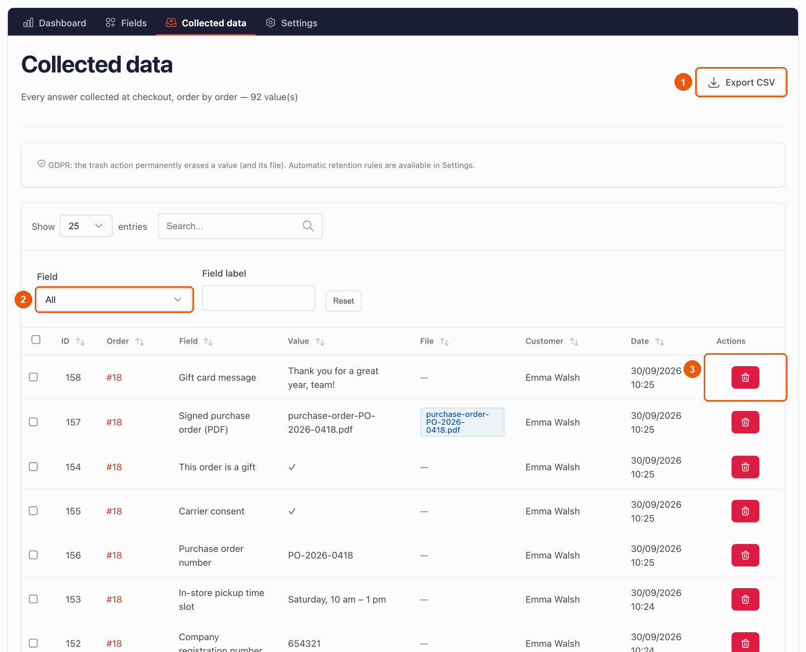Click the Export CSV button

[x=741, y=82]
